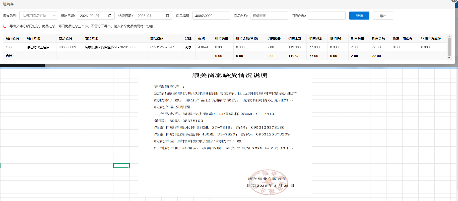This screenshot has height=201, width=458.
Task: Expand the 报表陈列 dropdown
Action: point(38,16)
